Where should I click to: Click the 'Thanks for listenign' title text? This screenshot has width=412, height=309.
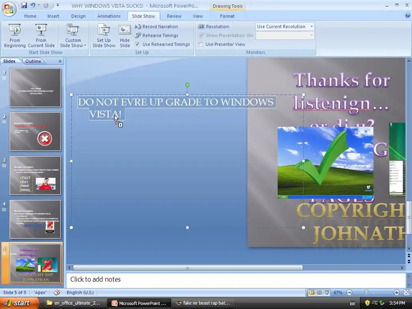341,91
